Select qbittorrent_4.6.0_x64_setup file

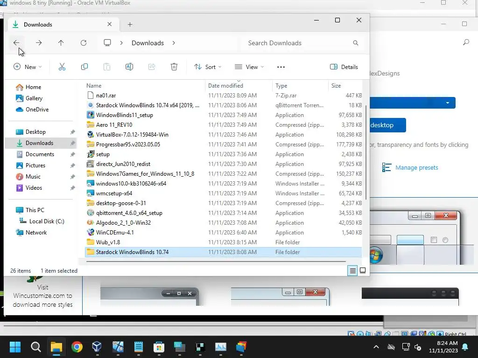(x=224, y=213)
